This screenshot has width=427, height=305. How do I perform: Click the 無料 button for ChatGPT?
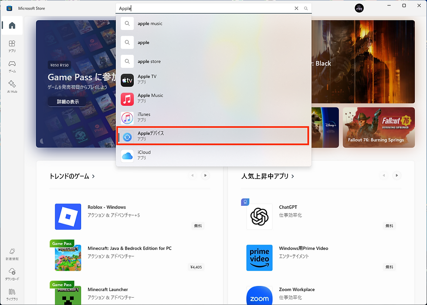[390, 226]
